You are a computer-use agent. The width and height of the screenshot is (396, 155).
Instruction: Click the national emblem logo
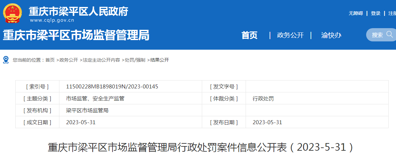click(x=12, y=13)
